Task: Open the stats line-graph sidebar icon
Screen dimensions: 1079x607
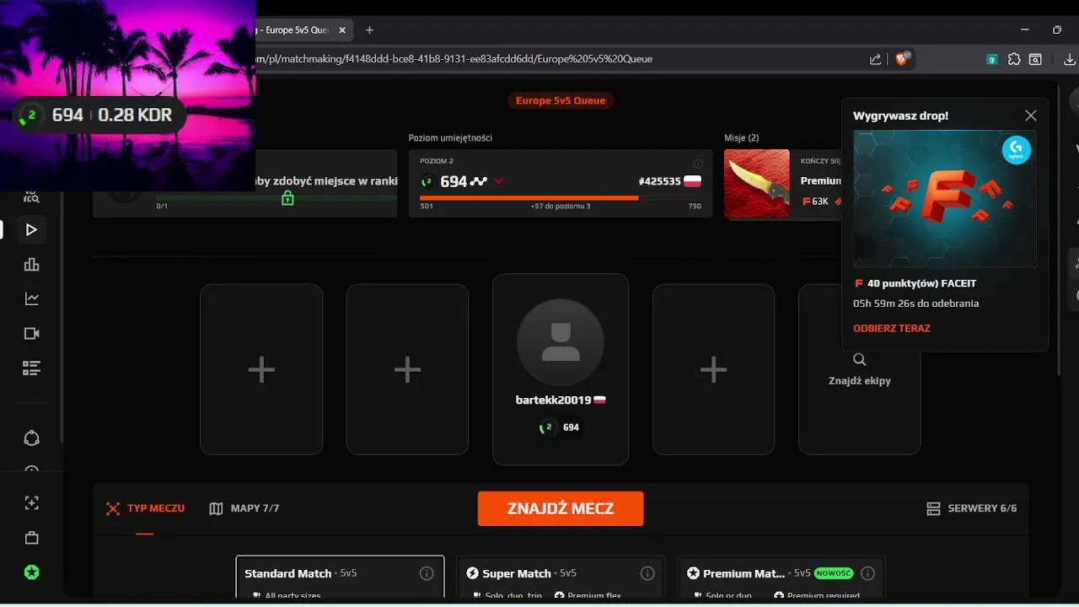Action: tap(32, 298)
